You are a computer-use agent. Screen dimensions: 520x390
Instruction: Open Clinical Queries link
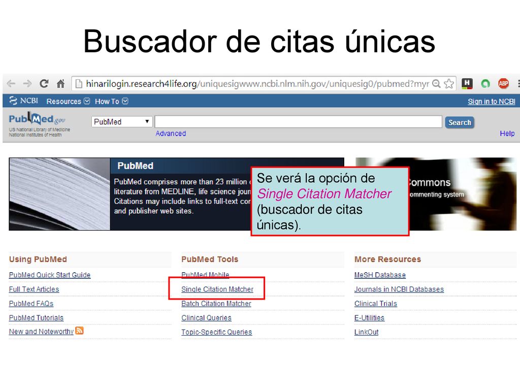206,318
